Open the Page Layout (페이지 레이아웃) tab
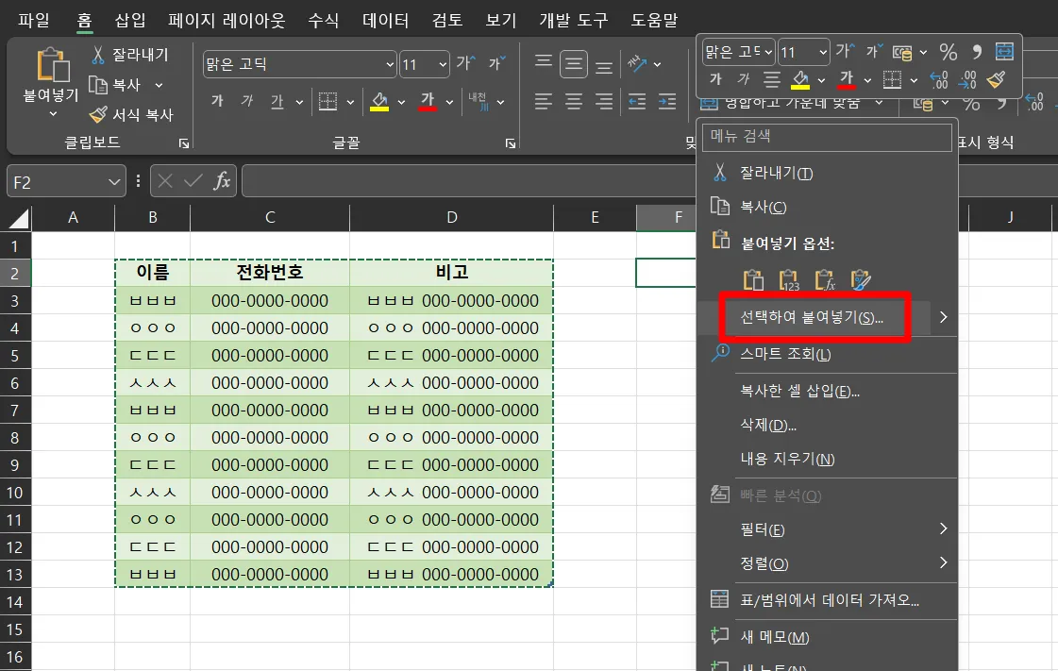The image size is (1058, 671). point(227,20)
